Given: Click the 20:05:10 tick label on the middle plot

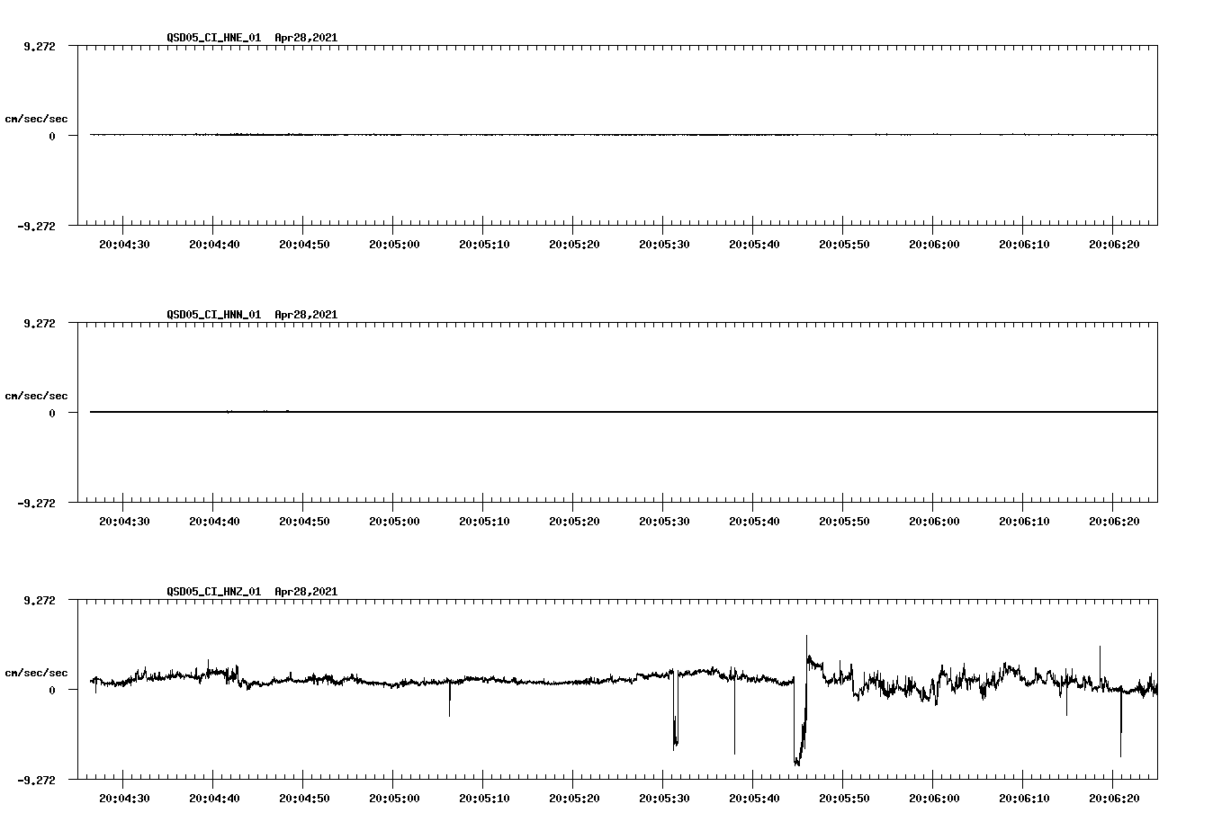Looking at the screenshot, I should point(484,520).
